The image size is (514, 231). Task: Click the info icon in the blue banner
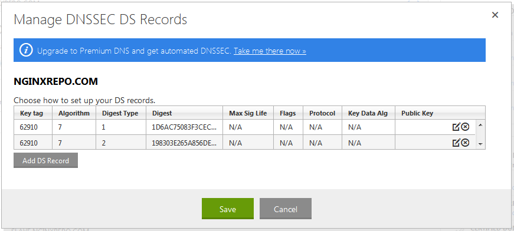tap(26, 51)
